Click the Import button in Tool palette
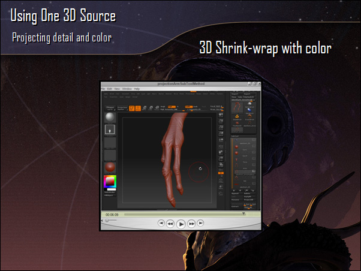The height and width of the screenshot is (271, 361). pyautogui.click(x=236, y=94)
